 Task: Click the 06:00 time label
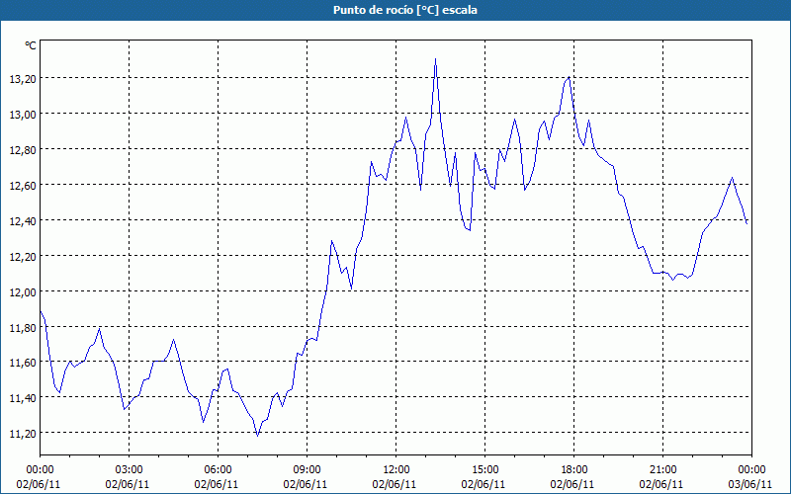coord(218,470)
